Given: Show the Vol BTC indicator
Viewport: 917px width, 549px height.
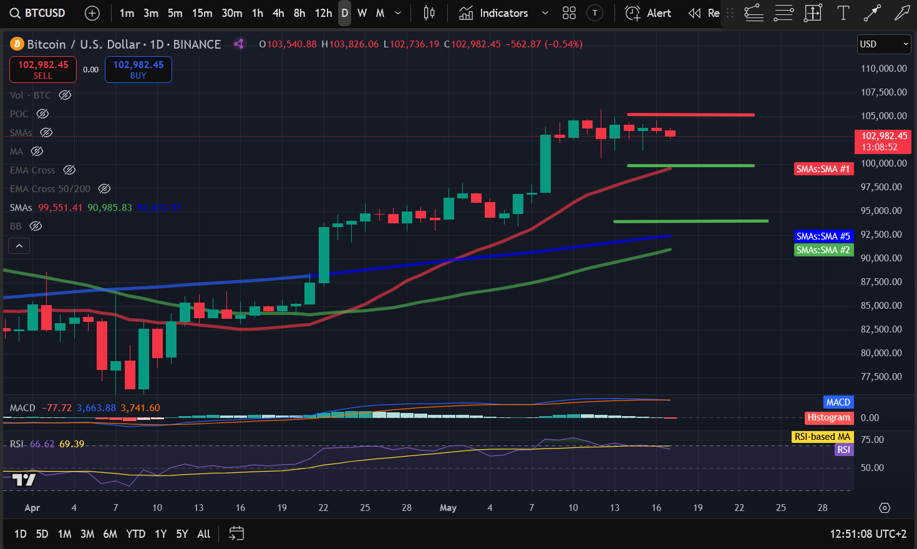Looking at the screenshot, I should 65,95.
